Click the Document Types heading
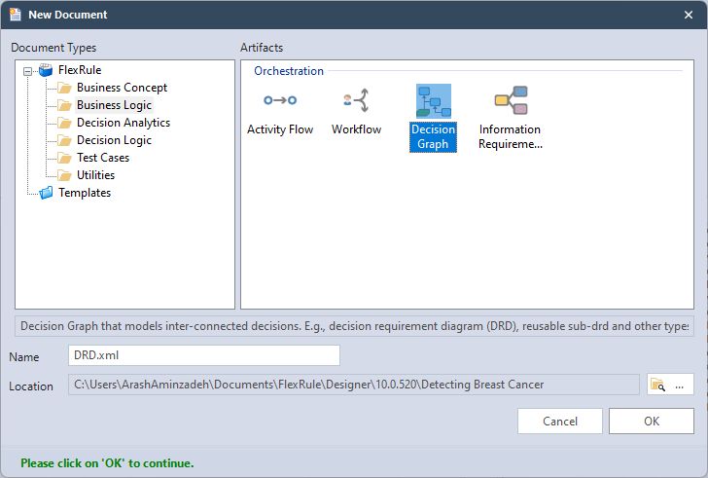 click(53, 48)
